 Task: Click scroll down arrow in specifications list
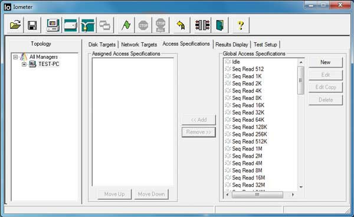click(x=301, y=187)
